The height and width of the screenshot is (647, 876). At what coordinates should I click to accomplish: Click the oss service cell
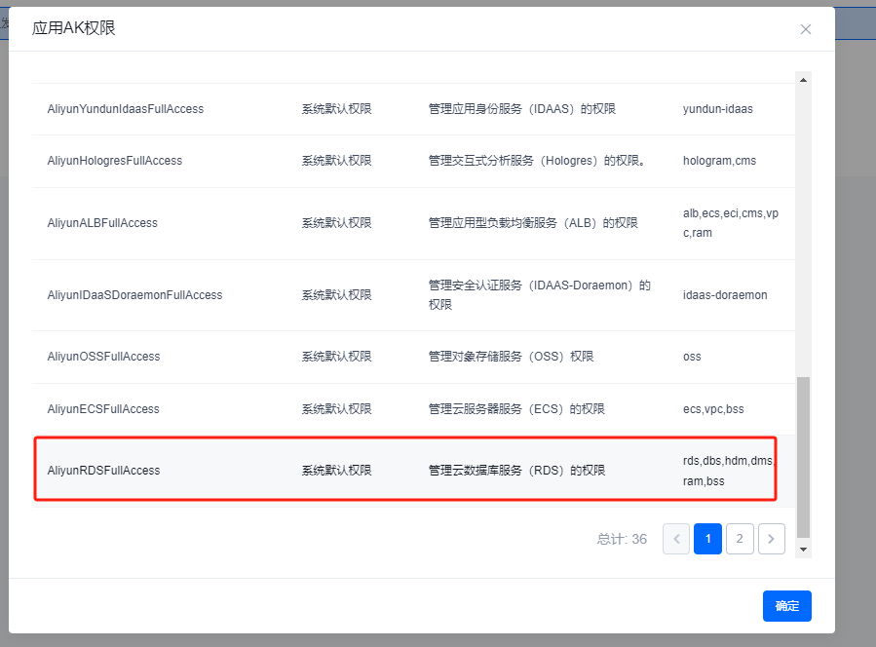click(692, 357)
